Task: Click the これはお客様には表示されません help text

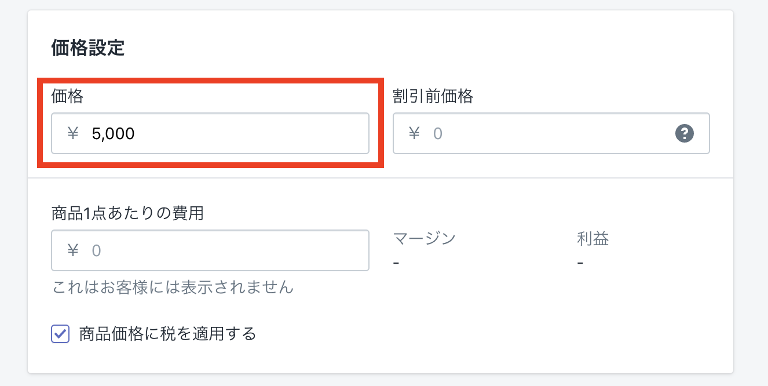Action: coord(173,287)
